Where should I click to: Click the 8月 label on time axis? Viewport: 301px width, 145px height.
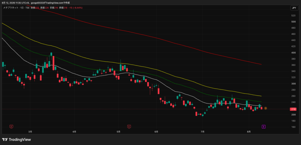click(249, 132)
